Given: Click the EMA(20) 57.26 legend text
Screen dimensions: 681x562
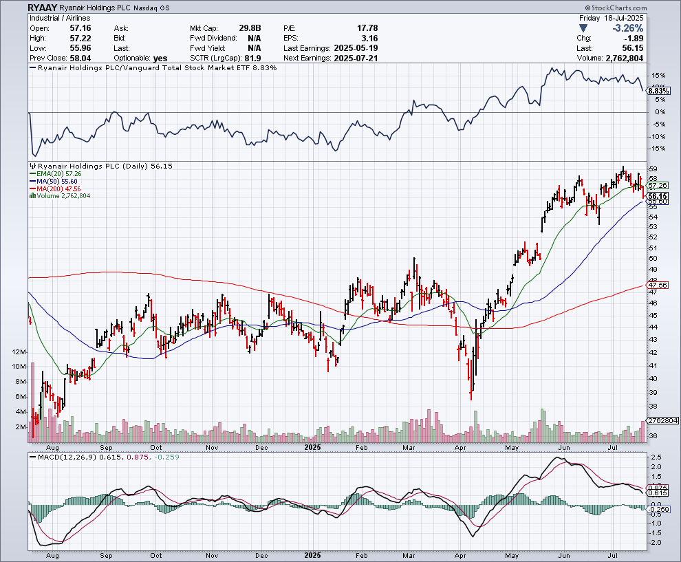Looking at the screenshot, I should pos(59,174).
